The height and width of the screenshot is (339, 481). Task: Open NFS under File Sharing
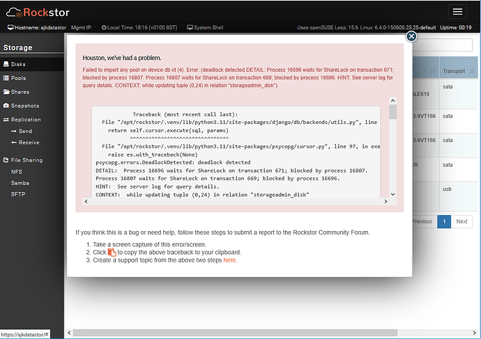[x=16, y=171]
